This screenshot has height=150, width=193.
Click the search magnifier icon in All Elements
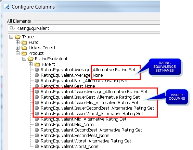click(x=12, y=28)
